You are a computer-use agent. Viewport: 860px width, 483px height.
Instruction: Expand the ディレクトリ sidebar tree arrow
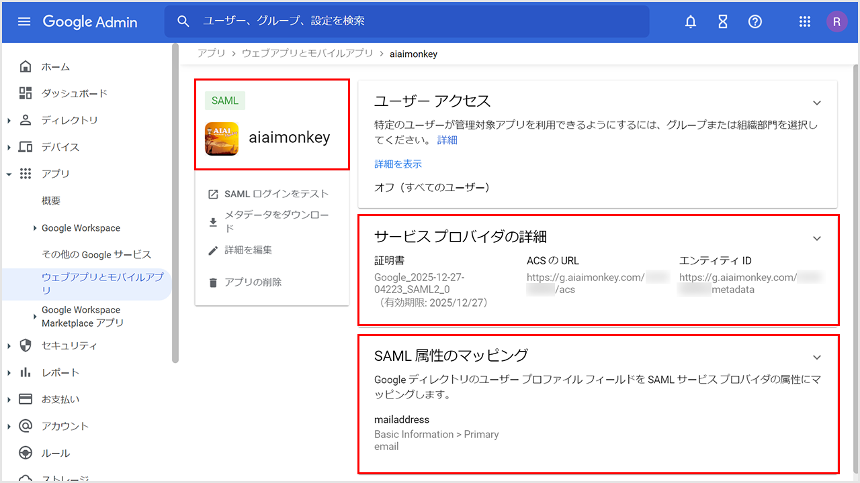coord(9,121)
